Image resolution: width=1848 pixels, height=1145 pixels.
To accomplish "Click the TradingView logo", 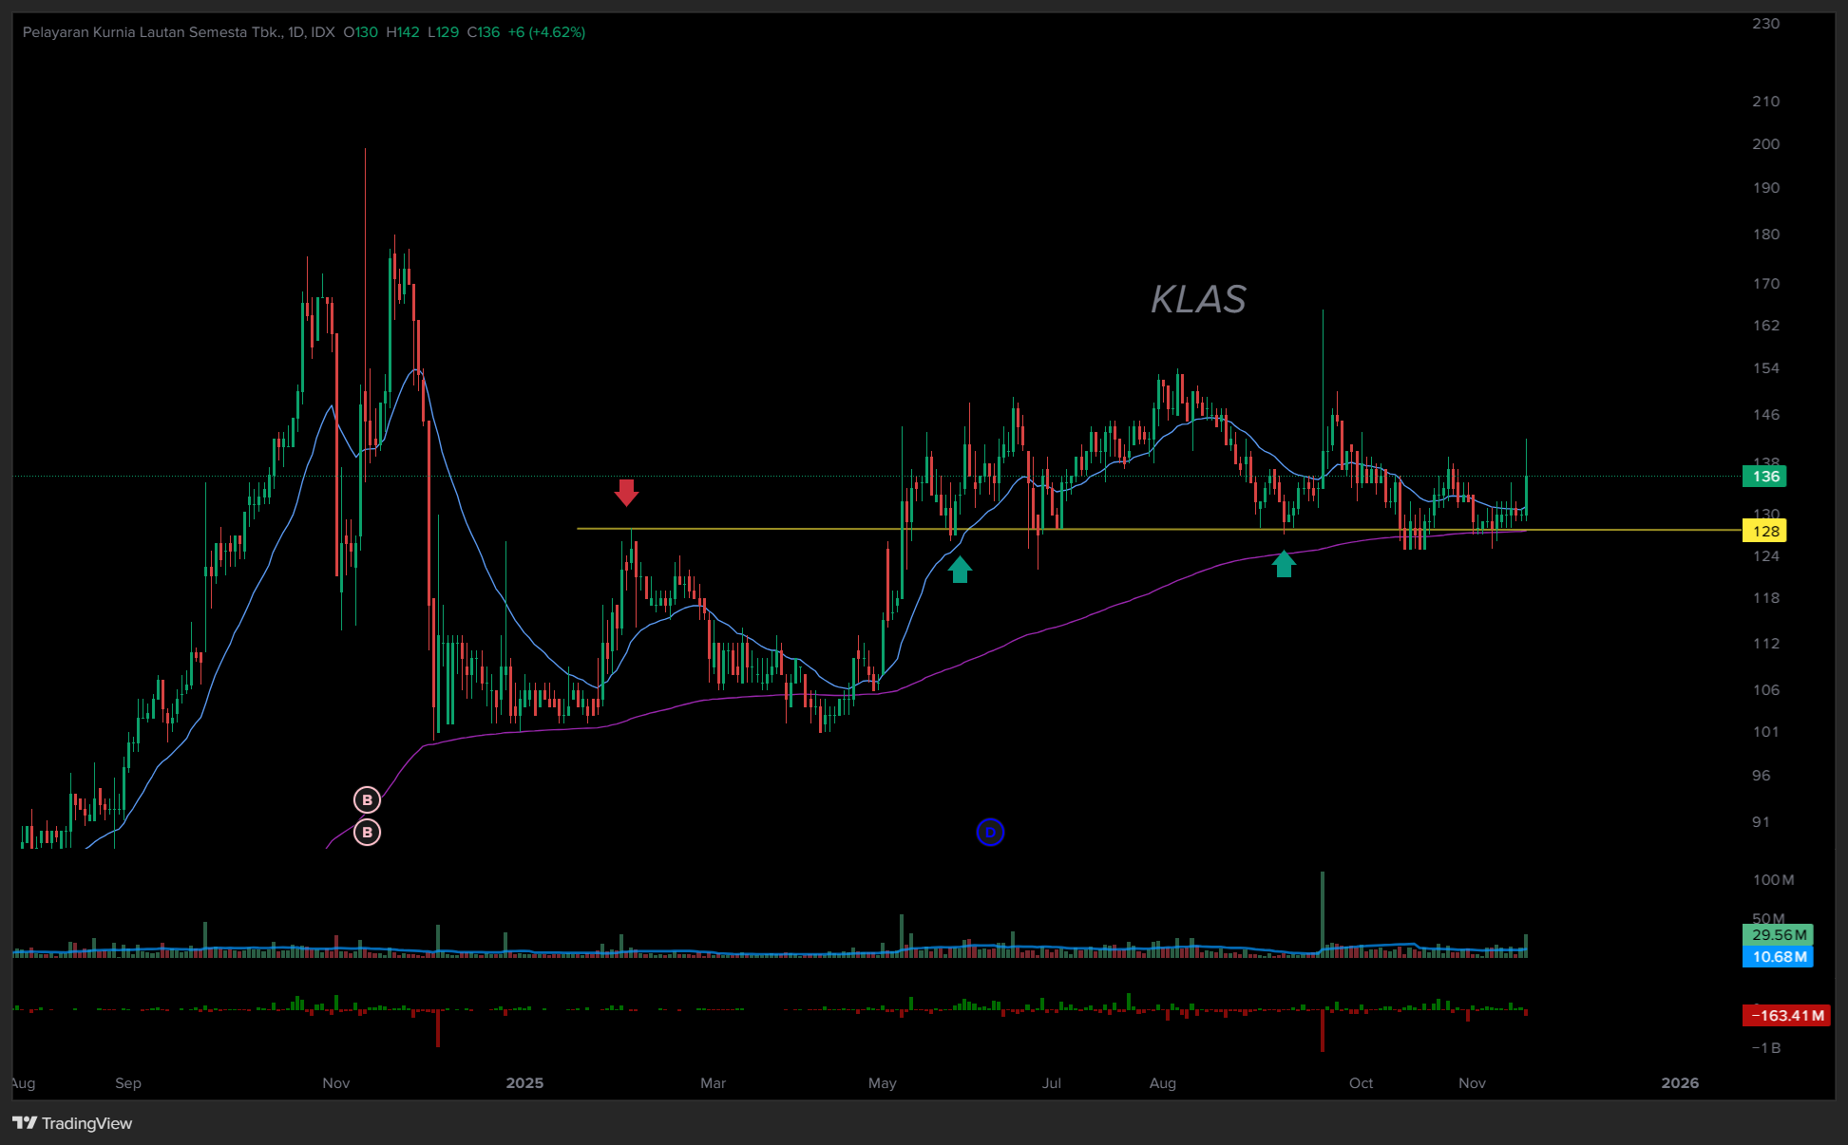I will 73,1123.
